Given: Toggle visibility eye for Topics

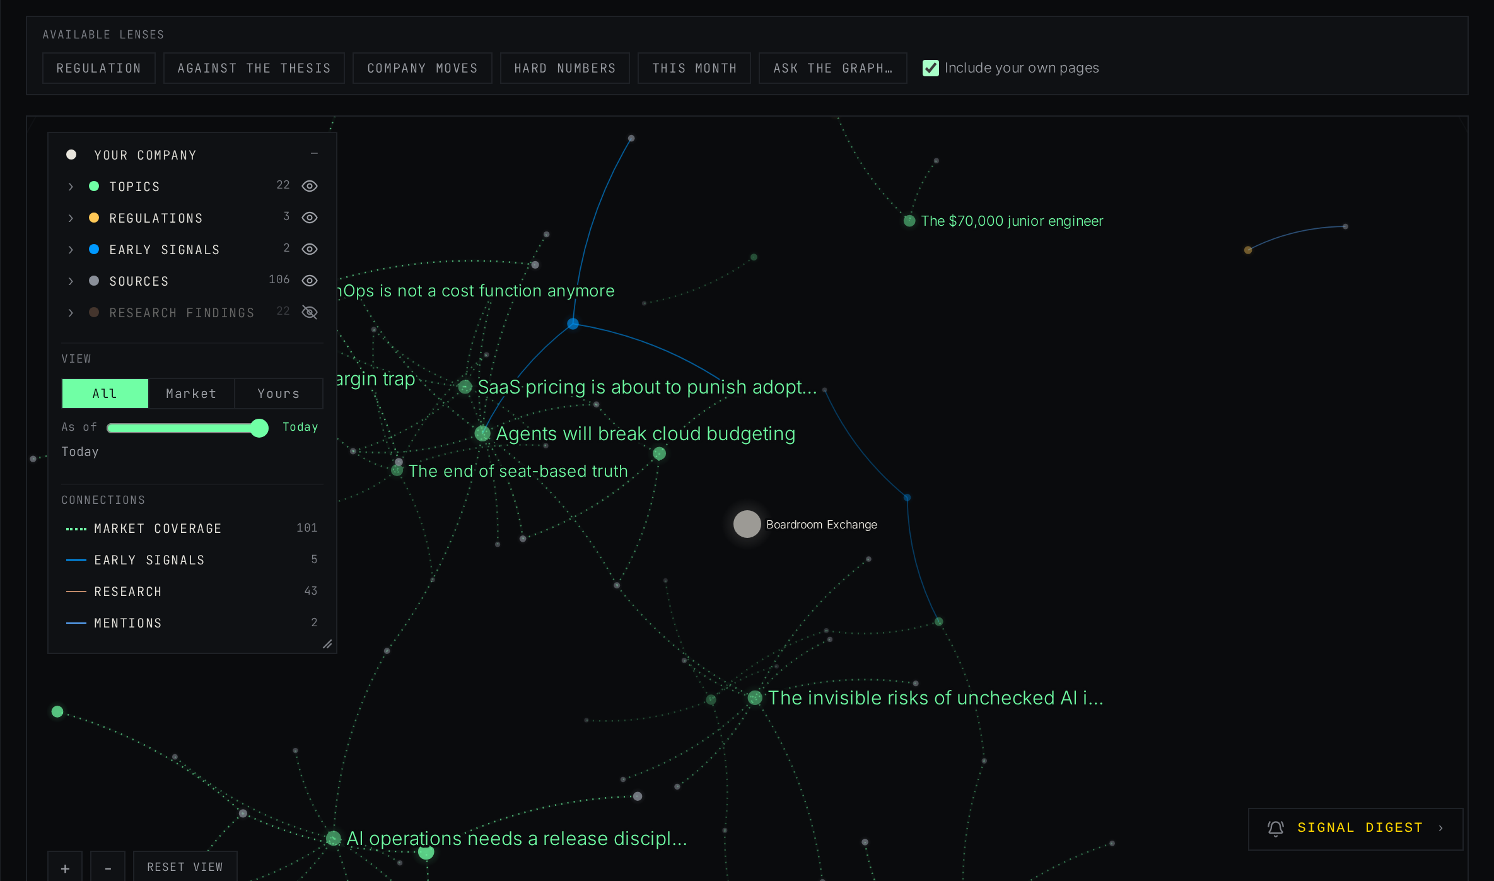Looking at the screenshot, I should 309,186.
